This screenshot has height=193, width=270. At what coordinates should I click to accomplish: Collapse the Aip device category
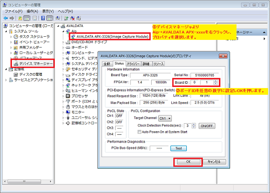(x=63, y=31)
